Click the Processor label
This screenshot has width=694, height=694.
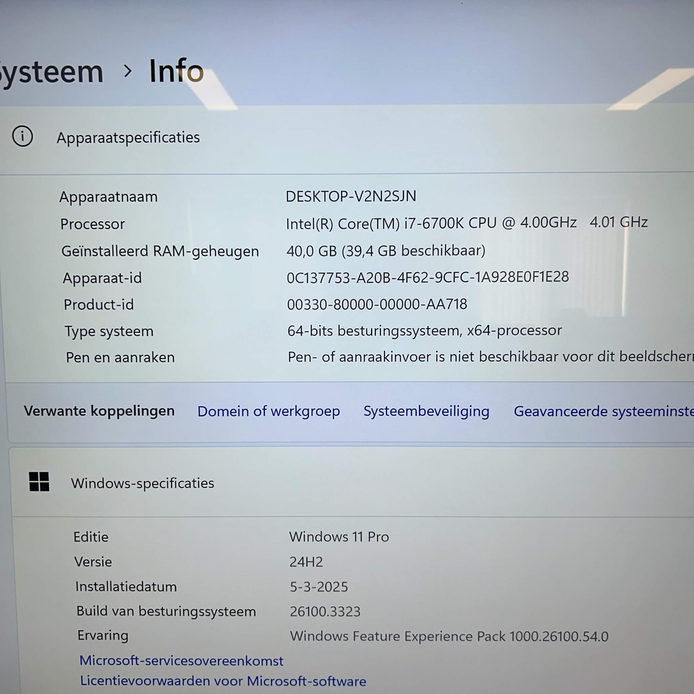tap(93, 224)
